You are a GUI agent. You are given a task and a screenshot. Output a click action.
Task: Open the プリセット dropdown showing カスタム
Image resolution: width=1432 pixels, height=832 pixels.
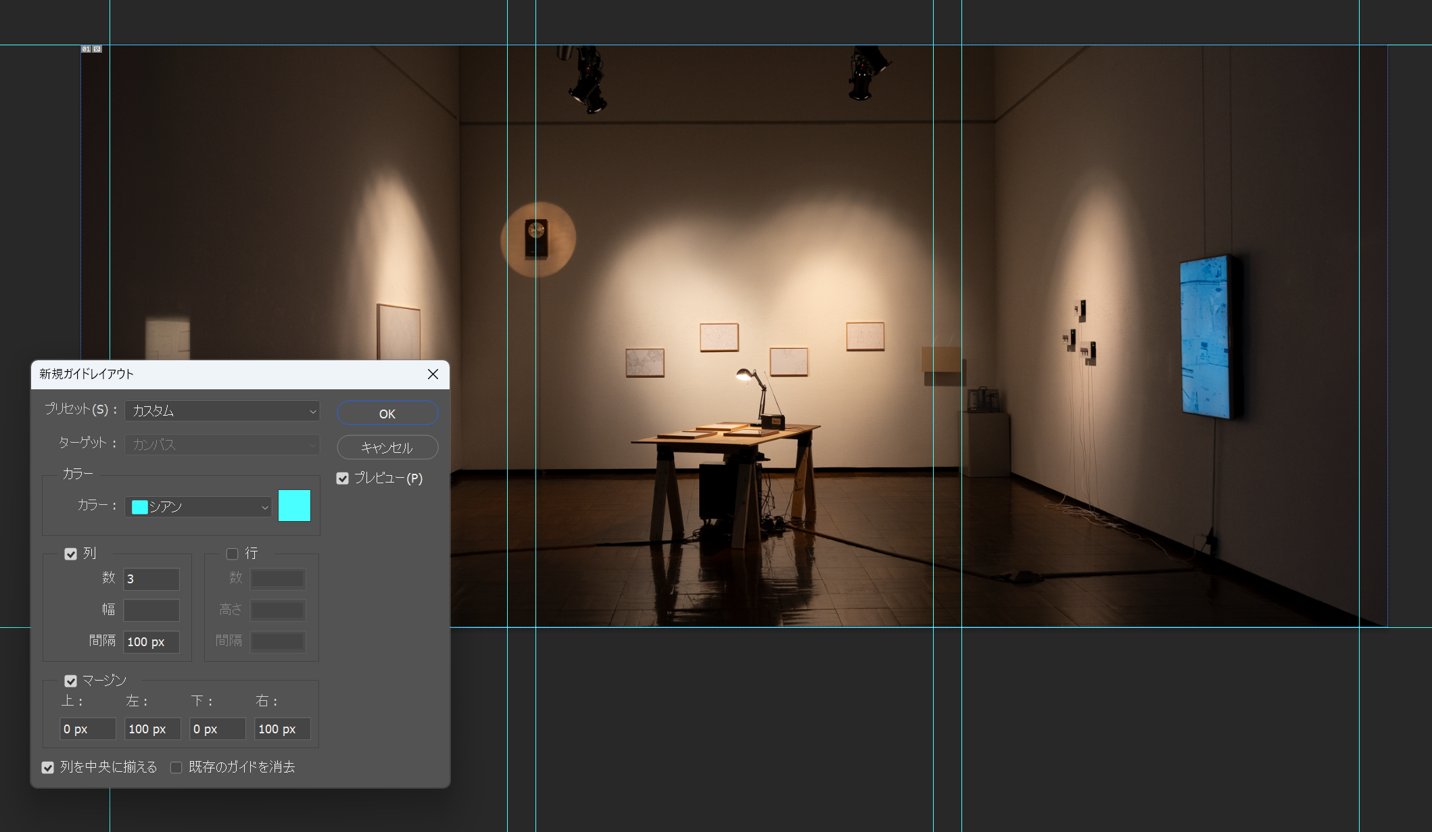click(222, 411)
